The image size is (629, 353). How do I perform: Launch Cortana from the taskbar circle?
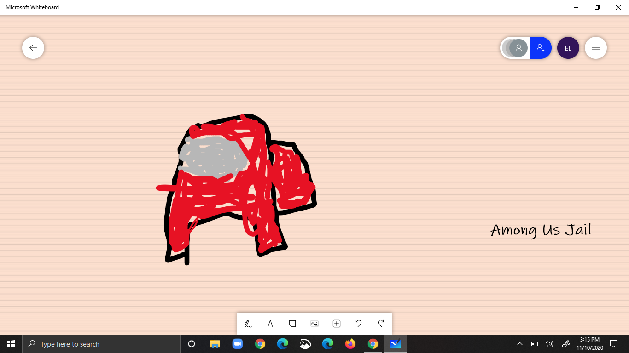click(192, 344)
